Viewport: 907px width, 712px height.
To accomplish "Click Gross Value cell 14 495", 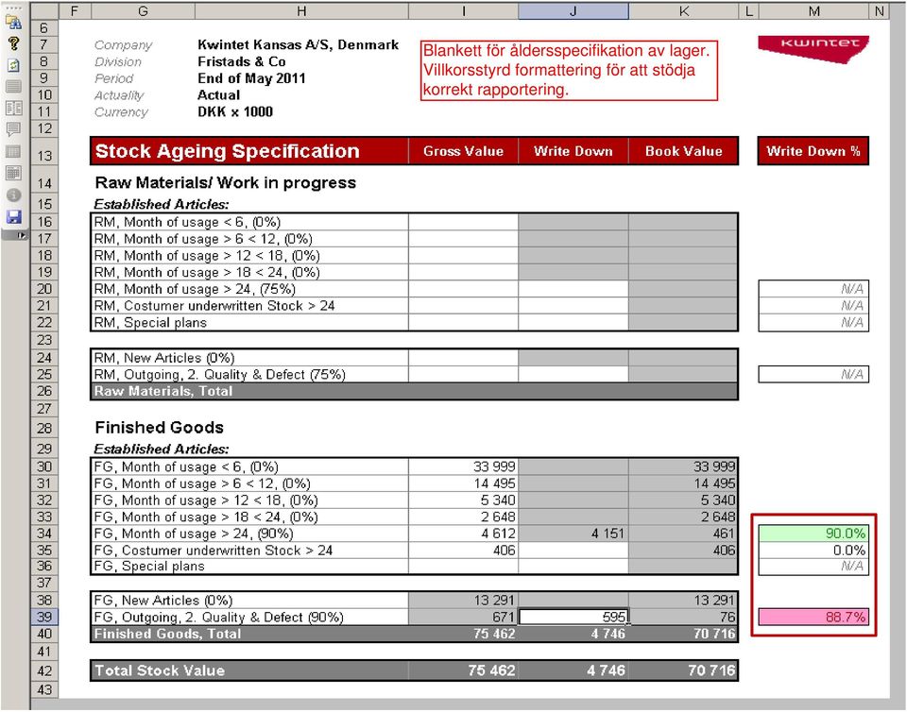I will tap(463, 483).
